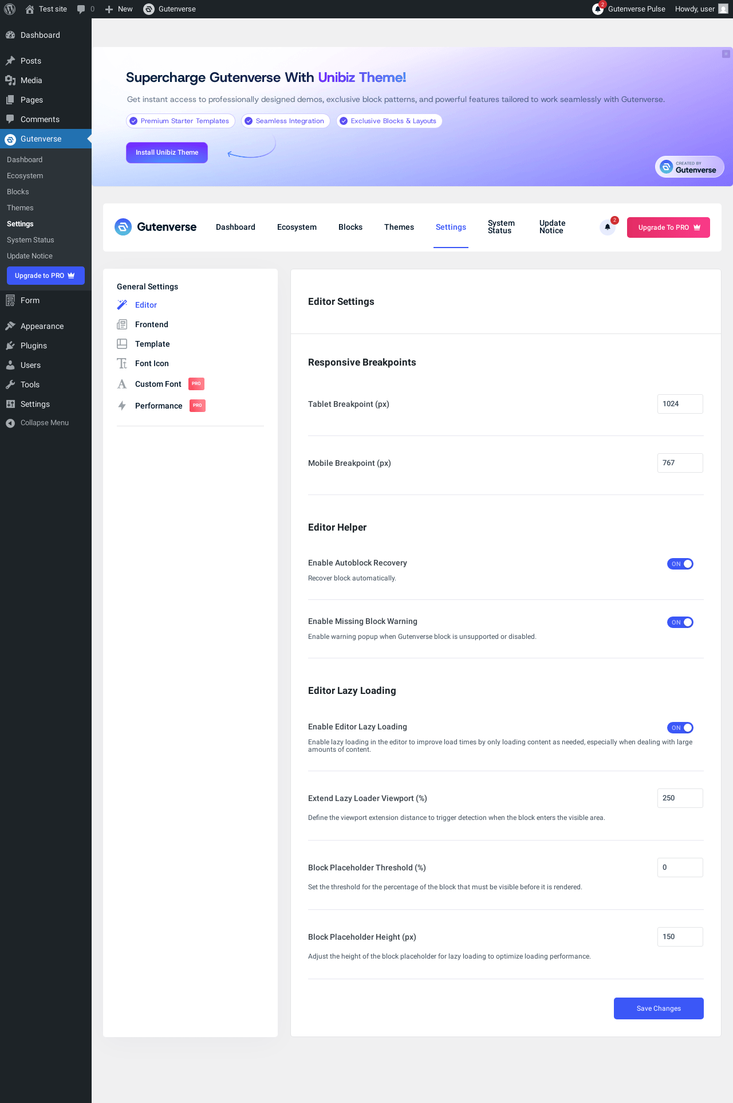Click Created by Gutenverse badge

689,167
